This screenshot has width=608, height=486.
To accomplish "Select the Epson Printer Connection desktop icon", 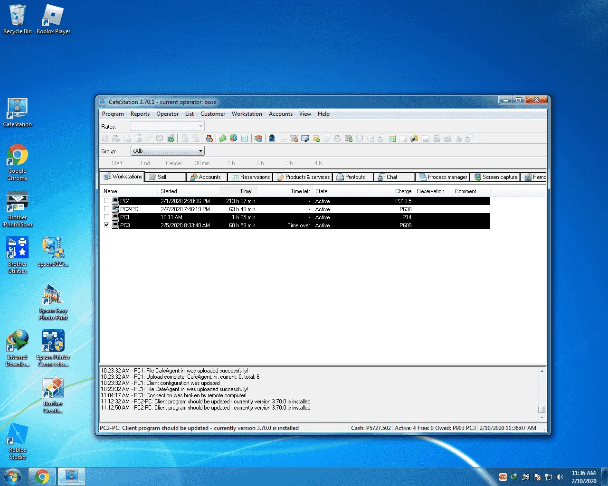I will tap(53, 348).
